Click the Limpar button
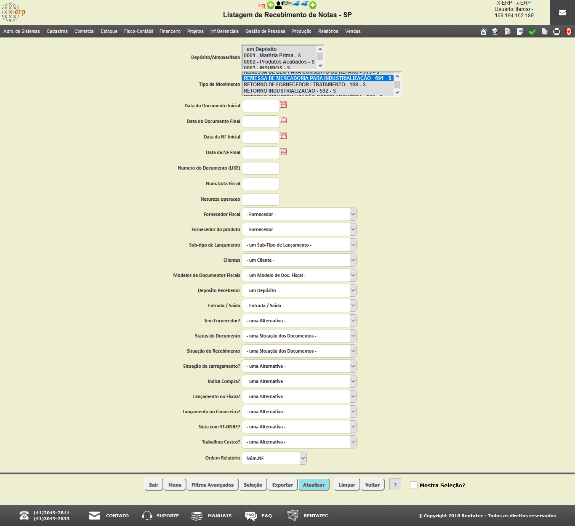 tap(347, 485)
